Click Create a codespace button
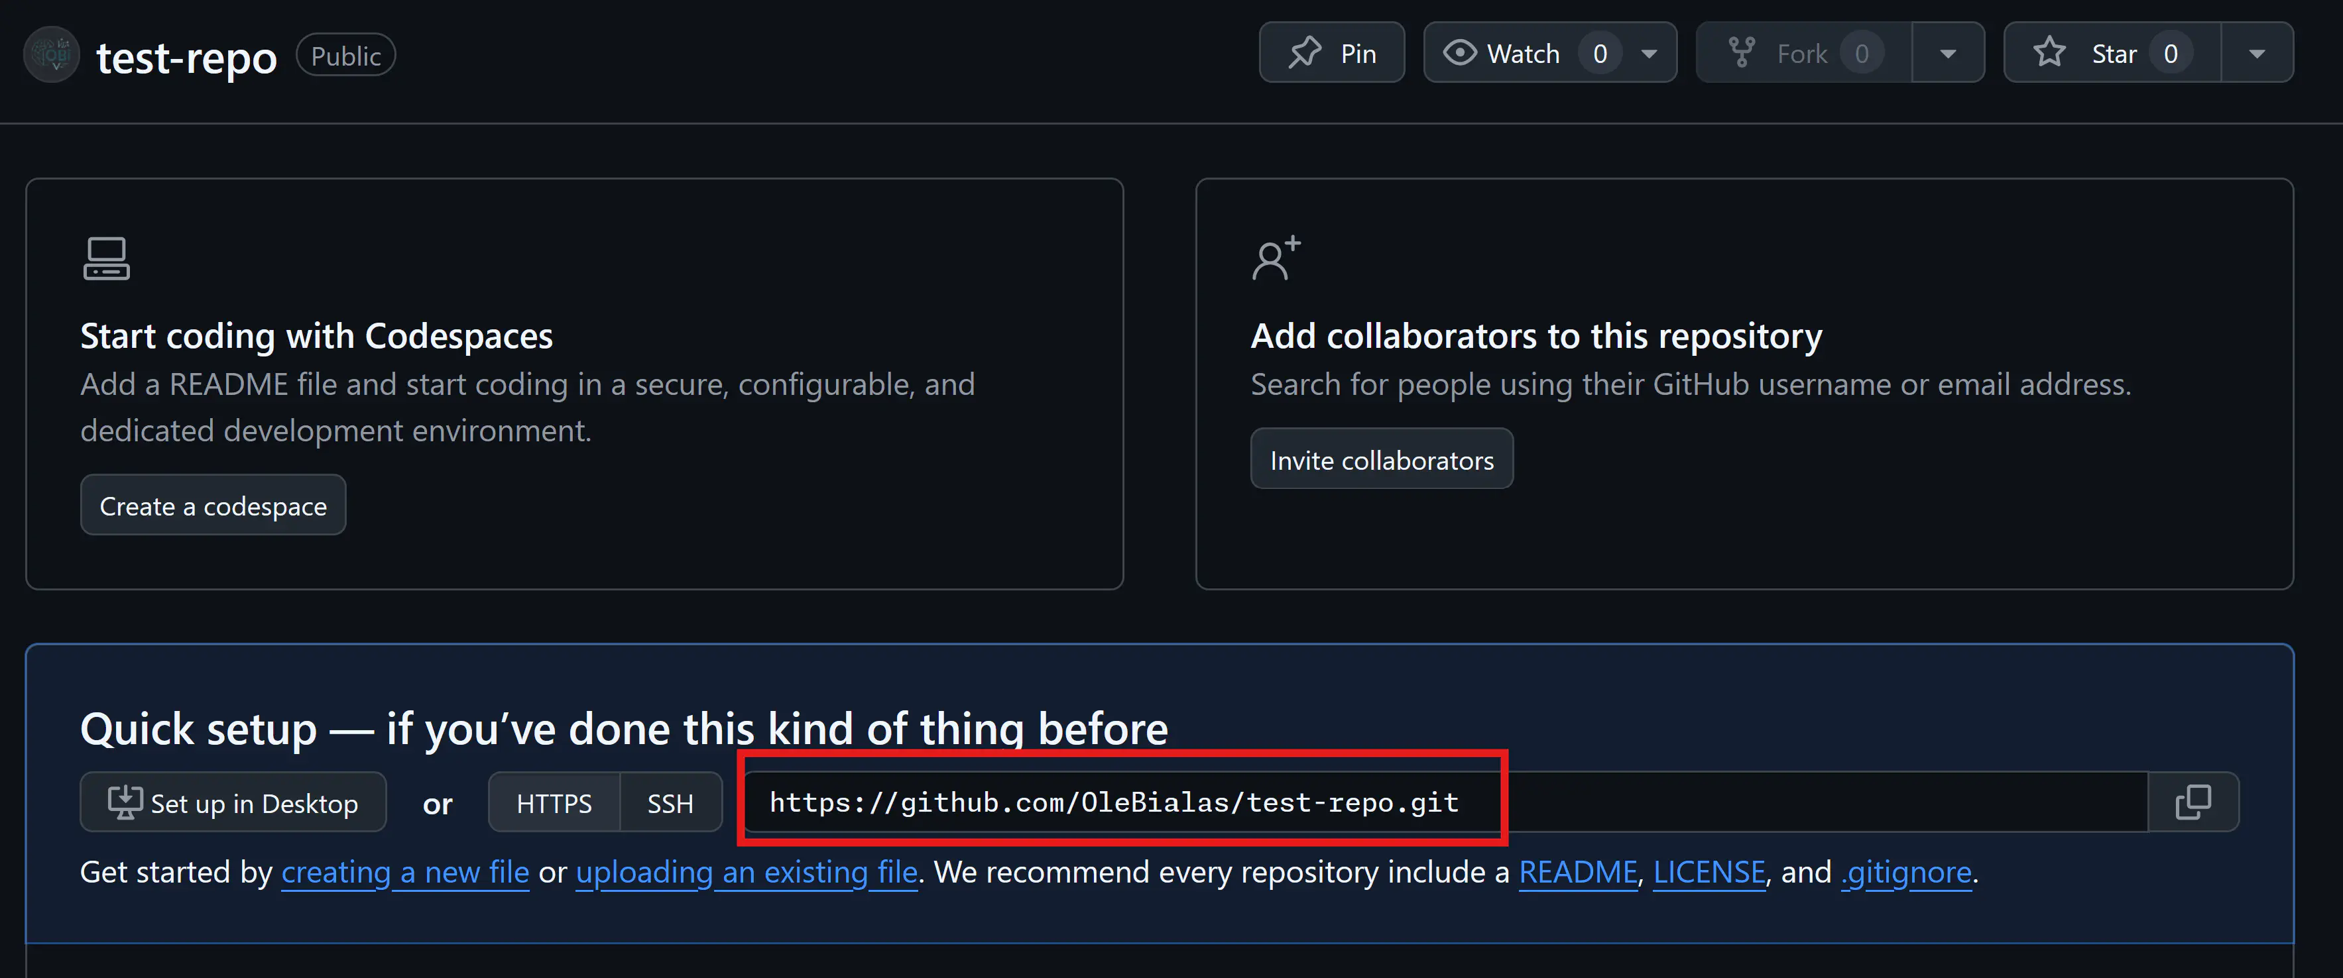This screenshot has width=2343, height=978. [213, 506]
